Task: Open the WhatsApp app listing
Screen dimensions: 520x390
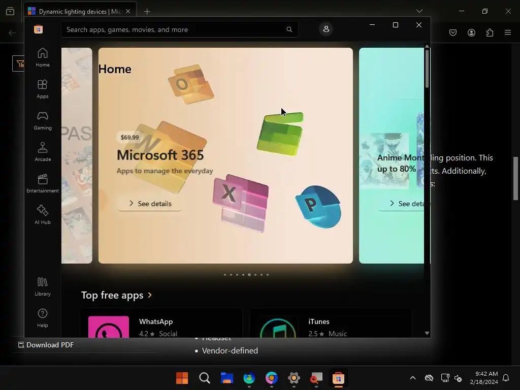Action: point(161,323)
